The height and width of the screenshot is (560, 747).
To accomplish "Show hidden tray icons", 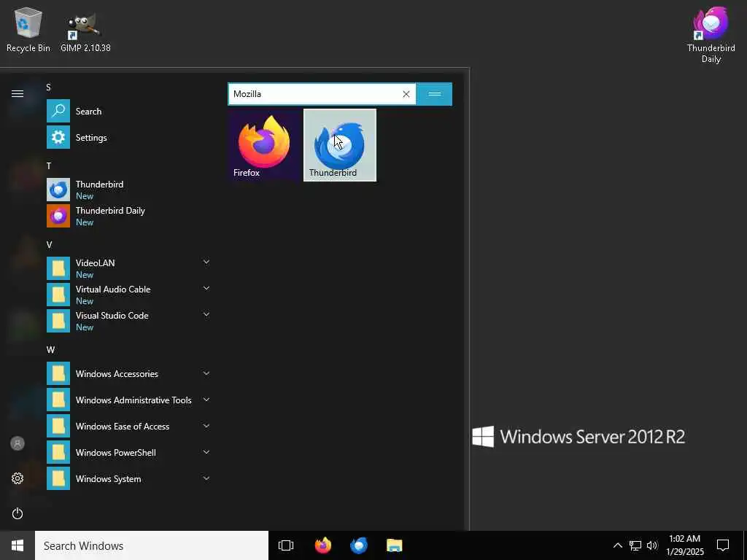I will coord(617,545).
